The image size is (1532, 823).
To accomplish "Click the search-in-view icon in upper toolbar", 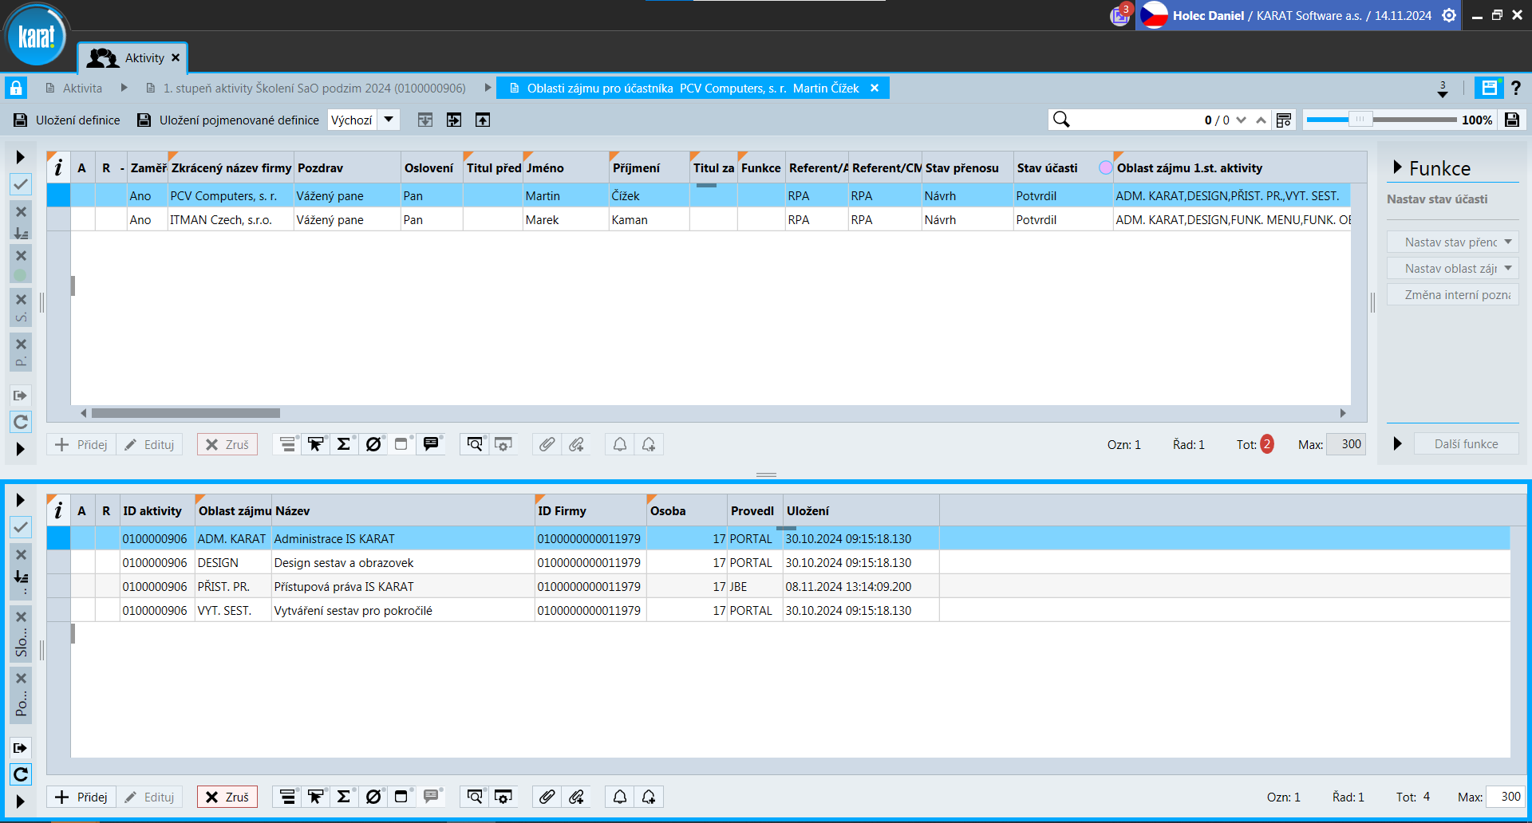I will click(475, 444).
